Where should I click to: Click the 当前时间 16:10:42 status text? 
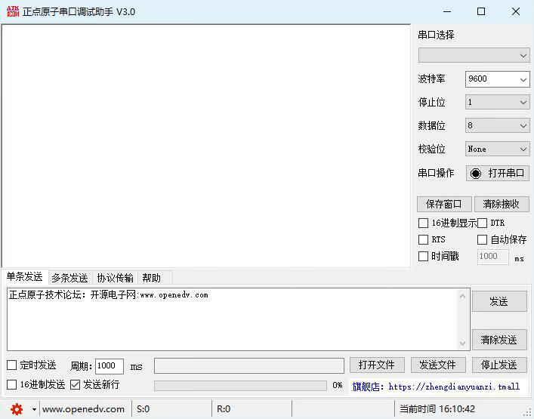pos(437,408)
